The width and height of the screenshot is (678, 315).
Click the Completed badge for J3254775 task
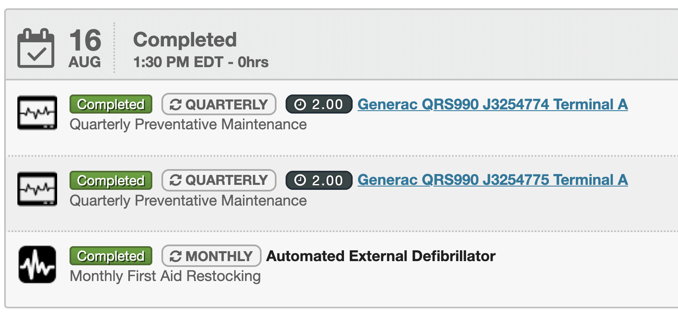111,180
